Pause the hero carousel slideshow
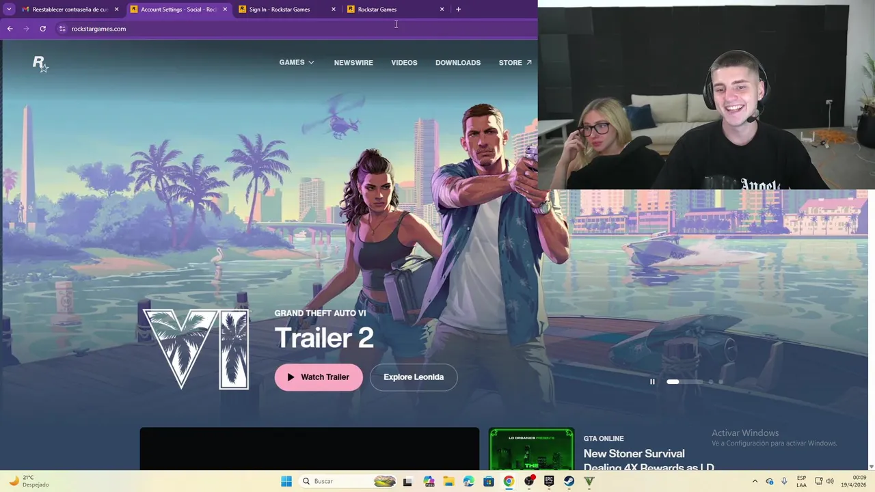The image size is (875, 492). pos(652,382)
